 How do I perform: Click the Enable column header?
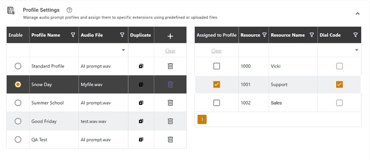tap(18, 35)
